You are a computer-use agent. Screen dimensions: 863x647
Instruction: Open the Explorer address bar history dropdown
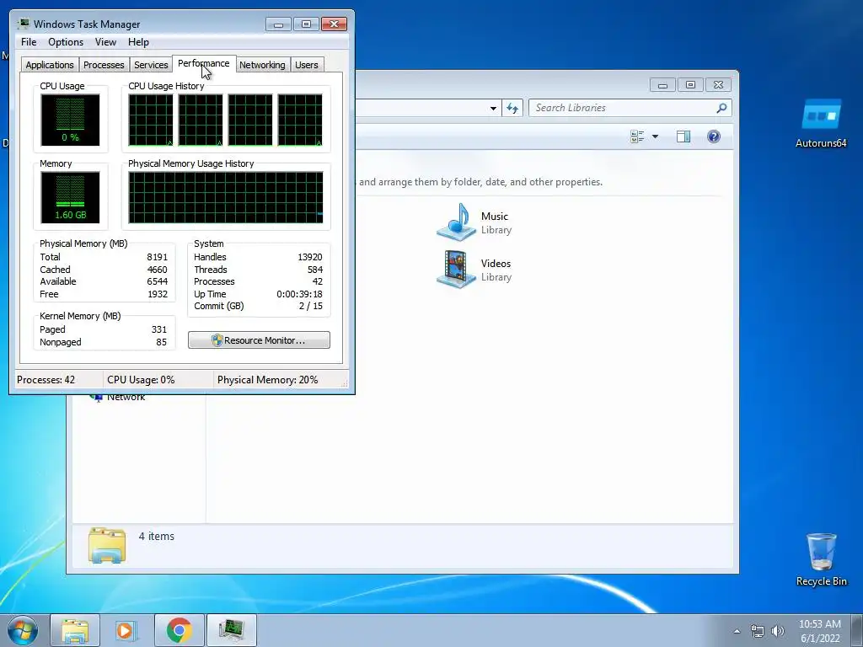[493, 108]
